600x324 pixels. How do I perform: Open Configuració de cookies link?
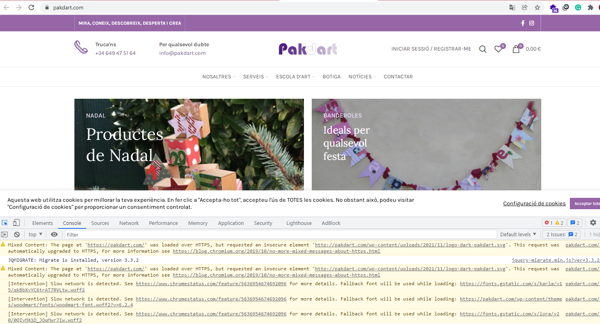coord(534,203)
